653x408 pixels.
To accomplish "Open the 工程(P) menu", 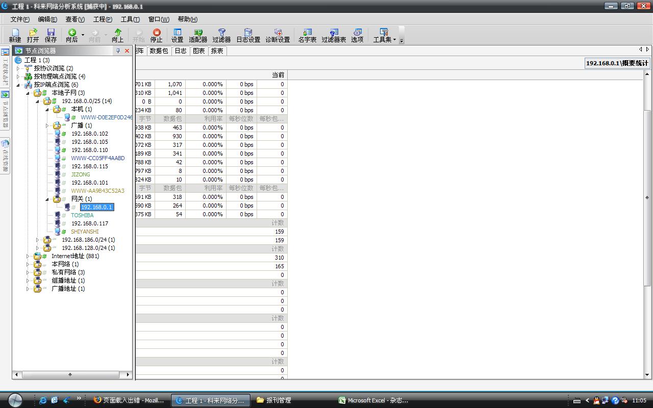I will click(x=102, y=19).
